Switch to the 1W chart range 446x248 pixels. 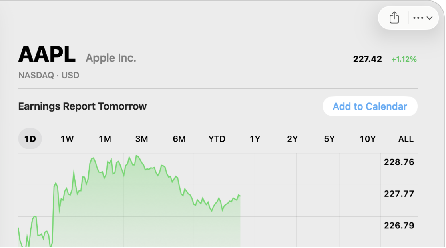coord(67,139)
